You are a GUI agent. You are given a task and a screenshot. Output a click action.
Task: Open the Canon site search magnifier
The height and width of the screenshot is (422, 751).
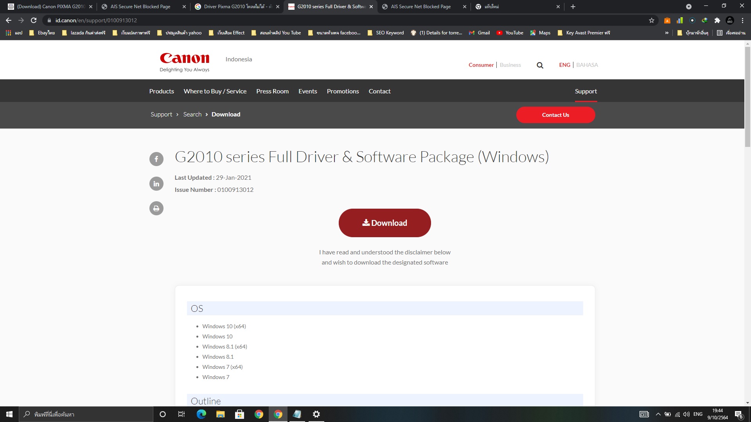[x=540, y=65]
